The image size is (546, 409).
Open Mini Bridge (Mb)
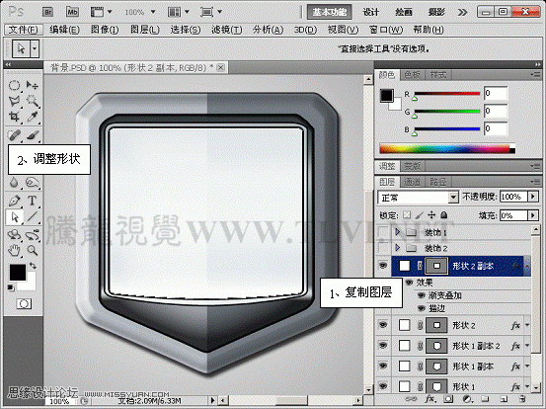72,12
